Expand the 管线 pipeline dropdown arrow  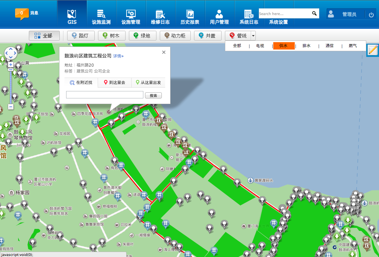(253, 35)
